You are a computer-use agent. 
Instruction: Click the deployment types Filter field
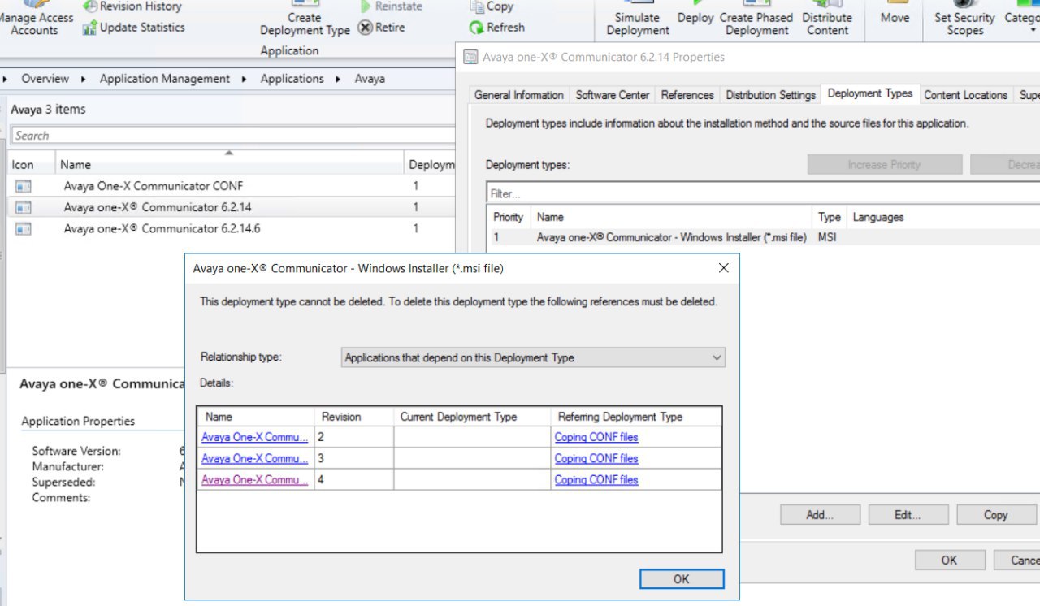tap(762, 193)
